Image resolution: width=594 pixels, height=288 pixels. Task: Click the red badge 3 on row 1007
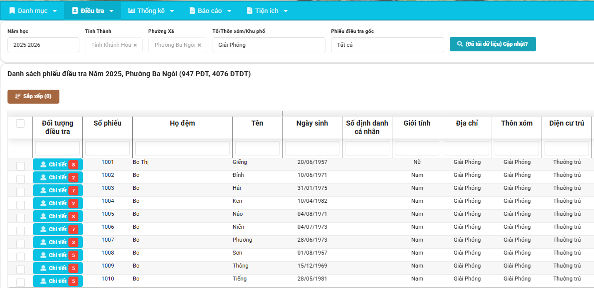tap(73, 242)
